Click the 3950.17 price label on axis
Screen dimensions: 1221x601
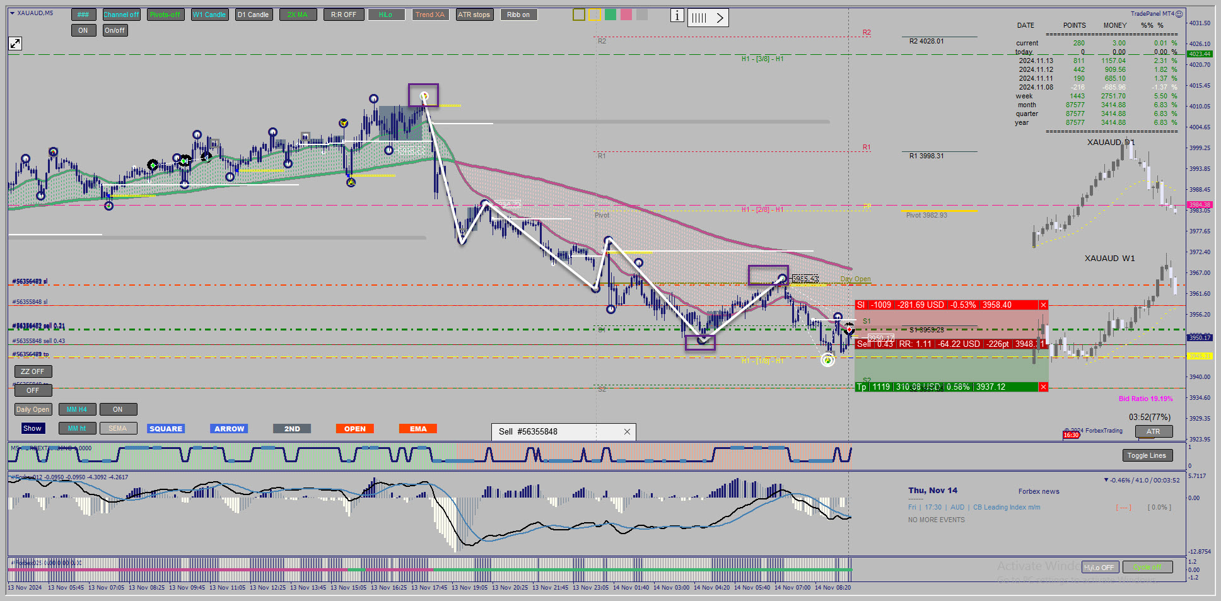pos(1200,338)
